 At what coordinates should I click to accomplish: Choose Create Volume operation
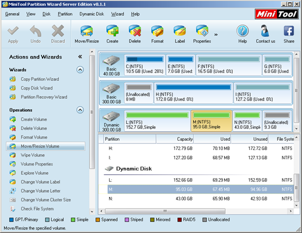[34, 119]
